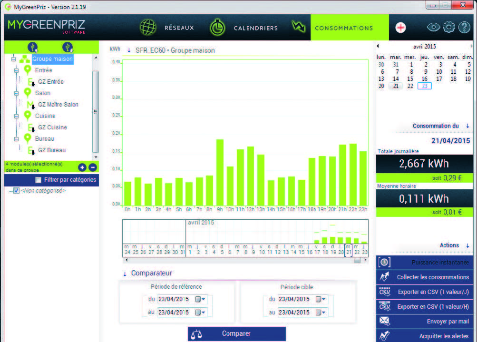Image resolution: width=477 pixels, height=342 pixels.
Task: Click the Comparer button
Action: coord(236,333)
